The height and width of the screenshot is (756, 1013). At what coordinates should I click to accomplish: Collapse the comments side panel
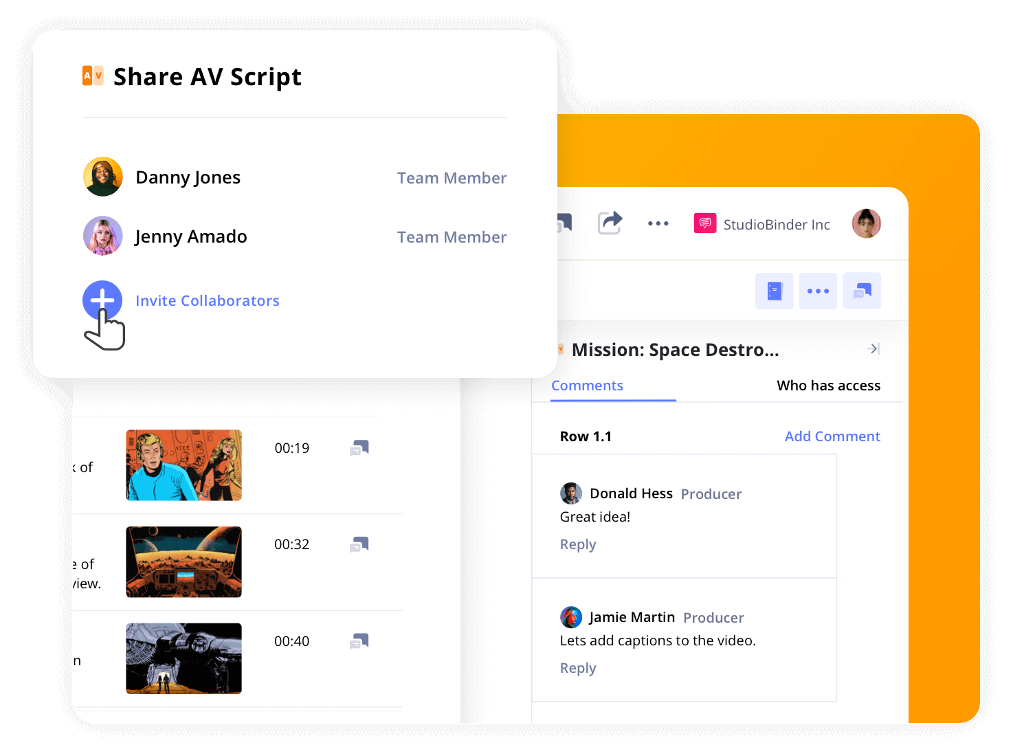coord(873,348)
